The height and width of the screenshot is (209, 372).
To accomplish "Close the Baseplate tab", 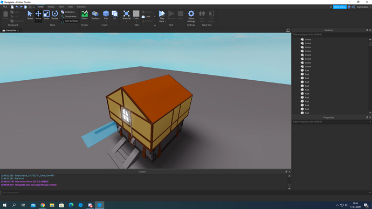I will (x=18, y=30).
